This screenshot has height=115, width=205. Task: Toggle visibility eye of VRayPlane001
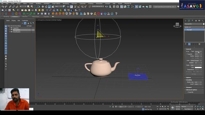tap(10, 32)
